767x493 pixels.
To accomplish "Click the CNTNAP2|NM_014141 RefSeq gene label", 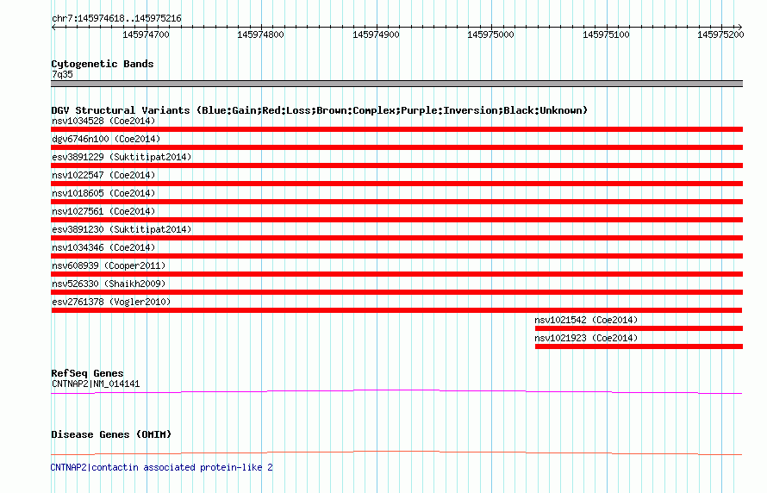I will point(96,384).
